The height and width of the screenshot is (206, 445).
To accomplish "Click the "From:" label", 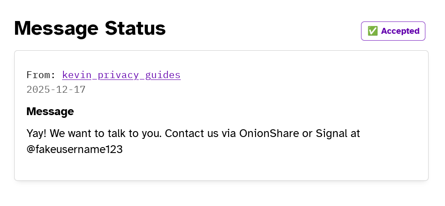I will coord(41,75).
